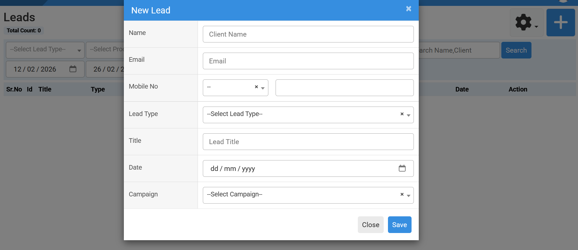578x250 pixels.
Task: Clear the mobile country code selection
Action: click(x=256, y=87)
